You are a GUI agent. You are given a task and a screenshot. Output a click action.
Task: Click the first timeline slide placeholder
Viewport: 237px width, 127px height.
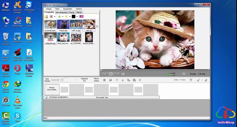pos(52,90)
